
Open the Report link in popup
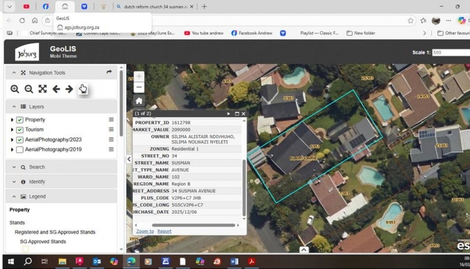[164, 231]
